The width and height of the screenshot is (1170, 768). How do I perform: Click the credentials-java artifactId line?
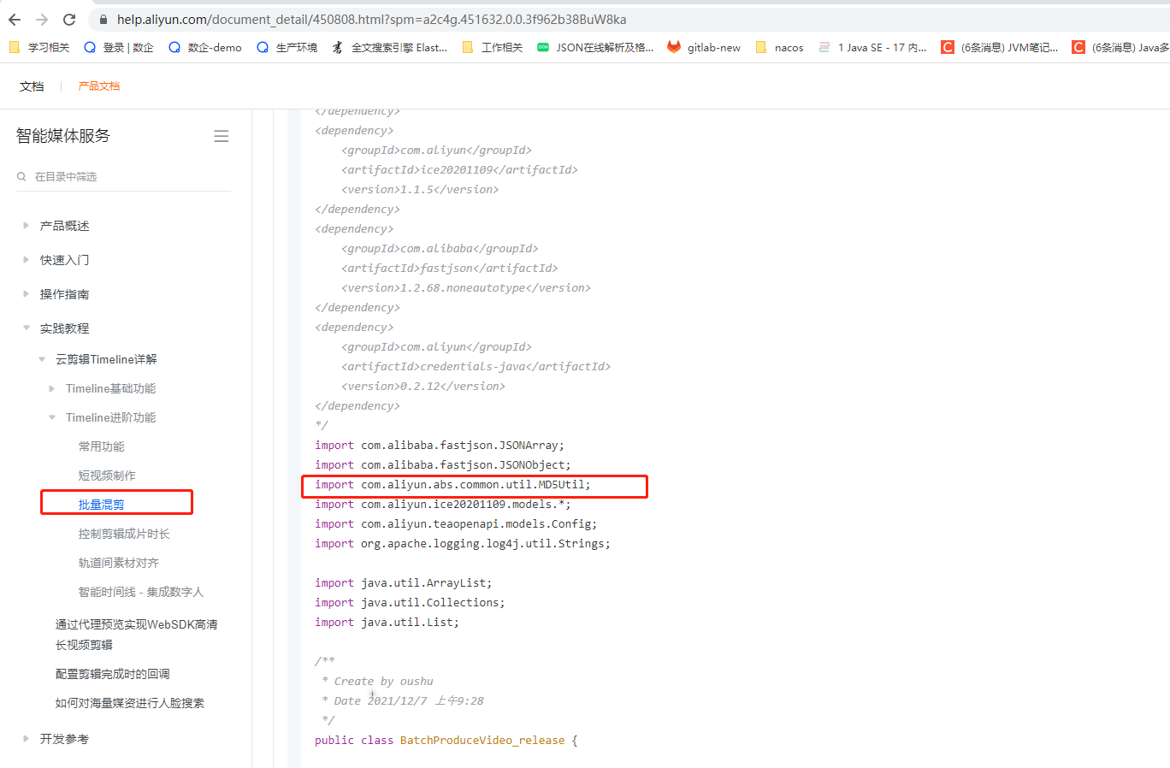pyautogui.click(x=476, y=367)
